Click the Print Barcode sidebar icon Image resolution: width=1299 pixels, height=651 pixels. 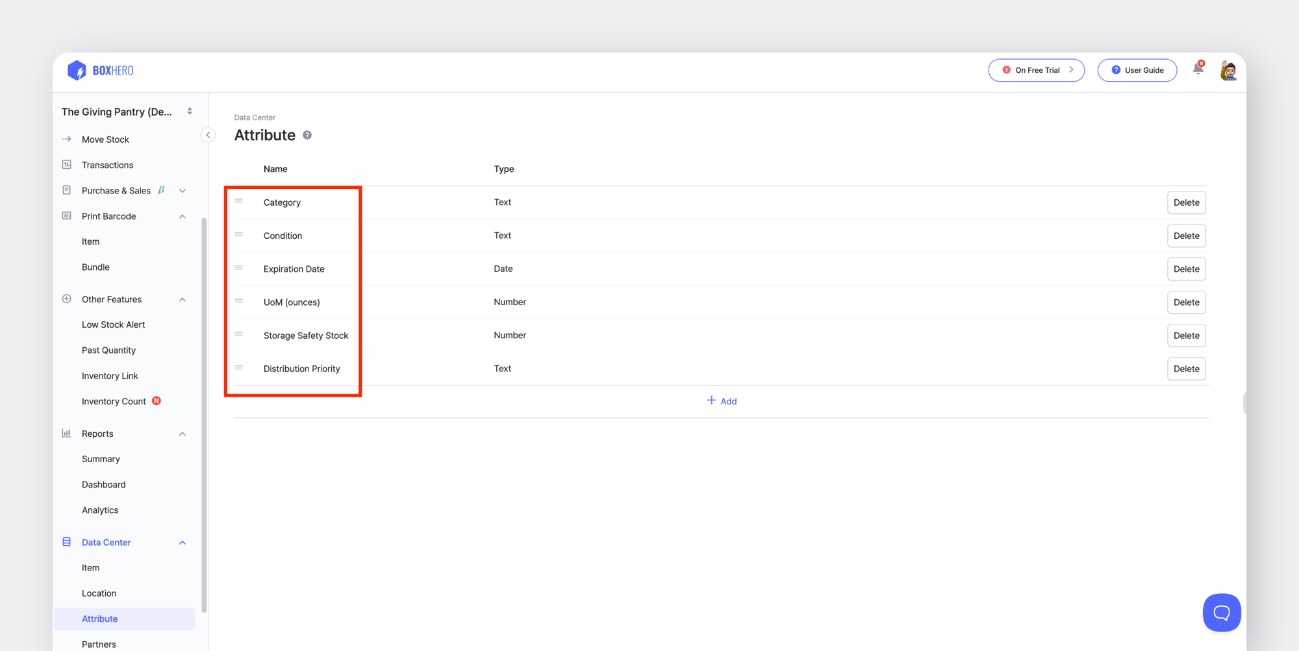[x=67, y=215]
